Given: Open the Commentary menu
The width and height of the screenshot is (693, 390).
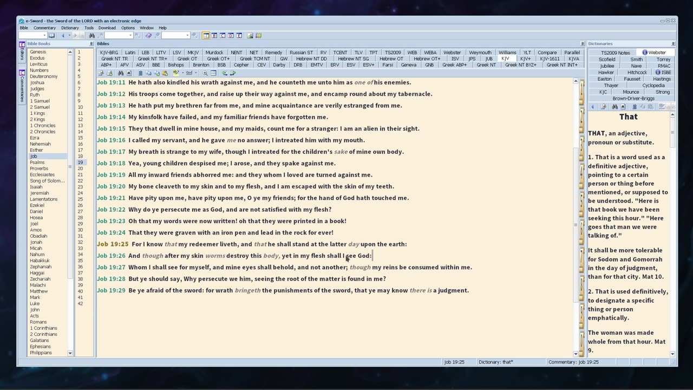Looking at the screenshot, I should (44, 28).
